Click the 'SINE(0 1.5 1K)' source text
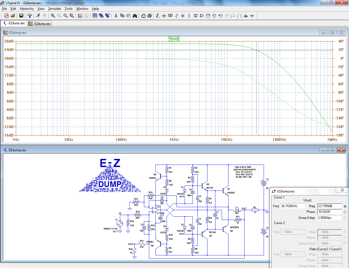Image resolution: width=349 pixels, height=269 pixels. 110,229
